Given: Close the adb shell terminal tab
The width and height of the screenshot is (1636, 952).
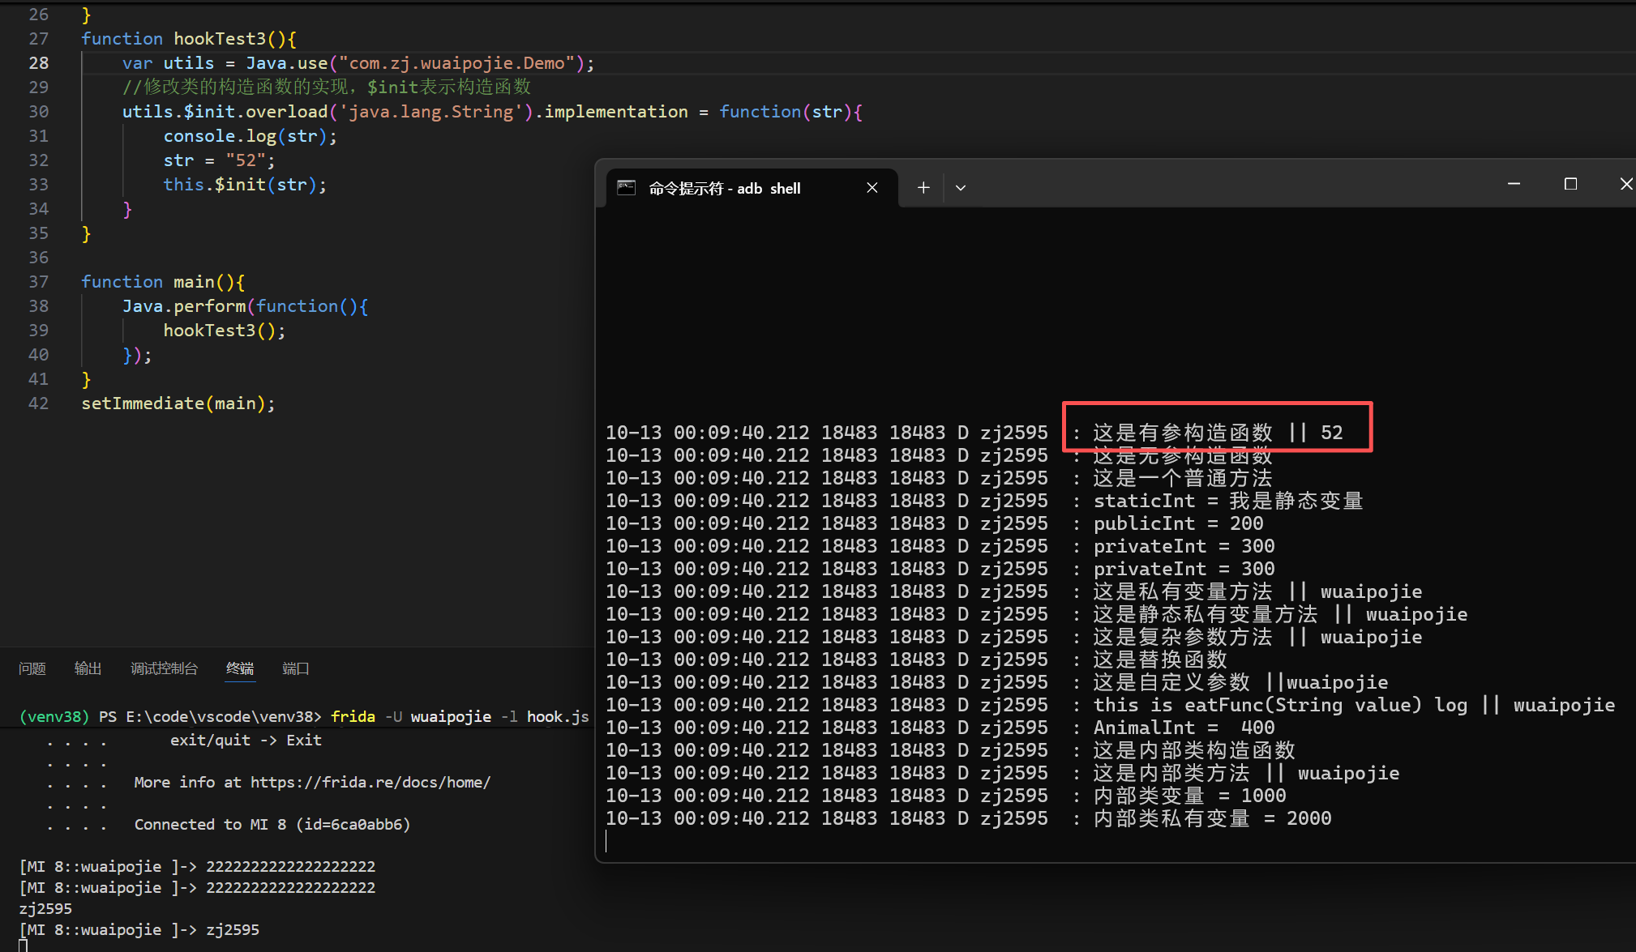Looking at the screenshot, I should pos(872,188).
